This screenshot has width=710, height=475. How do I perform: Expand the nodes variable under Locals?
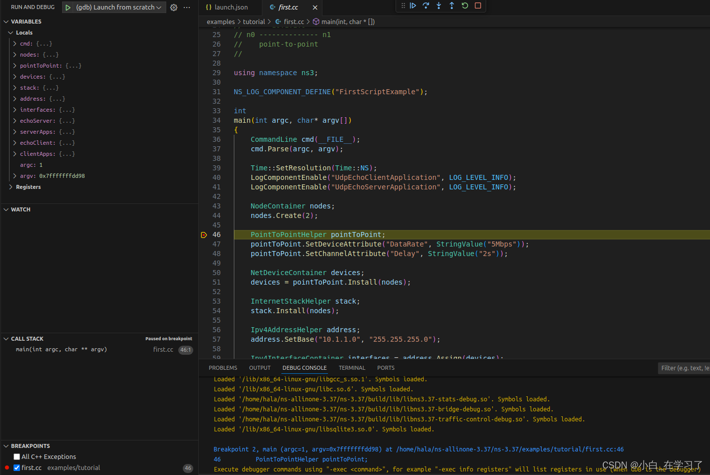coord(15,55)
